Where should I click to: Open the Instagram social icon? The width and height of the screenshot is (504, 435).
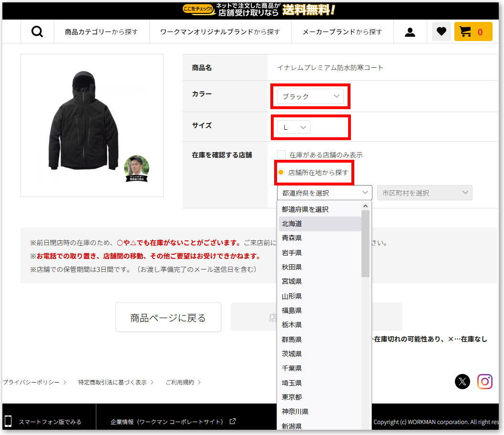(485, 382)
